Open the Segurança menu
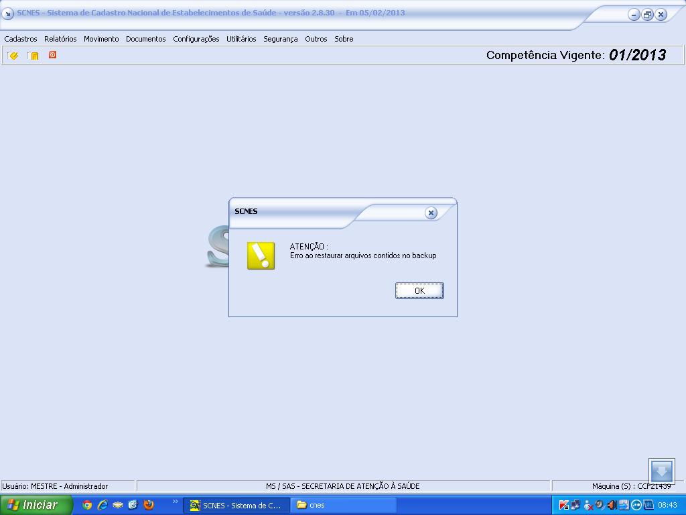 click(x=280, y=39)
